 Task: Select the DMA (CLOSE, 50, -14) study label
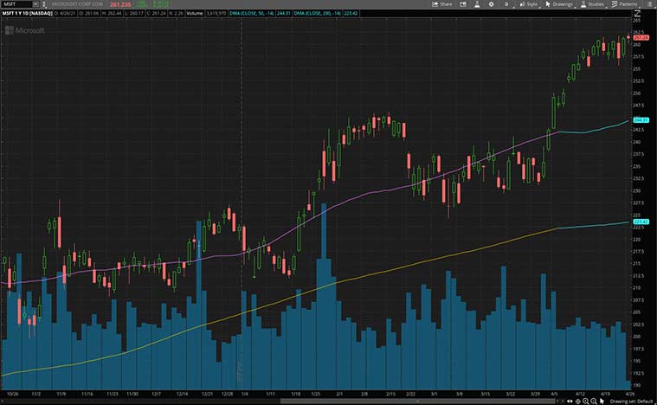coord(251,13)
